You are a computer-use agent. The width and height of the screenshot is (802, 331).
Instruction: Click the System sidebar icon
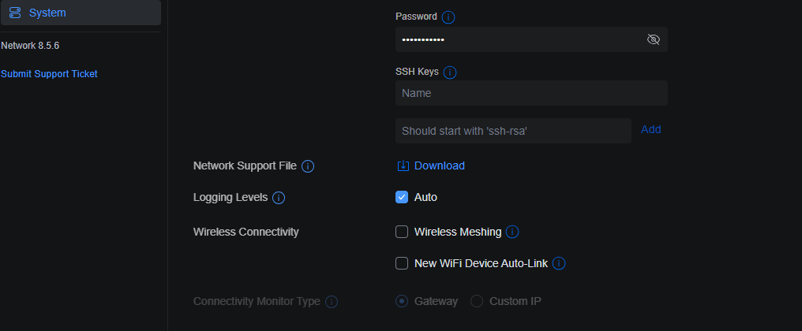(x=15, y=13)
